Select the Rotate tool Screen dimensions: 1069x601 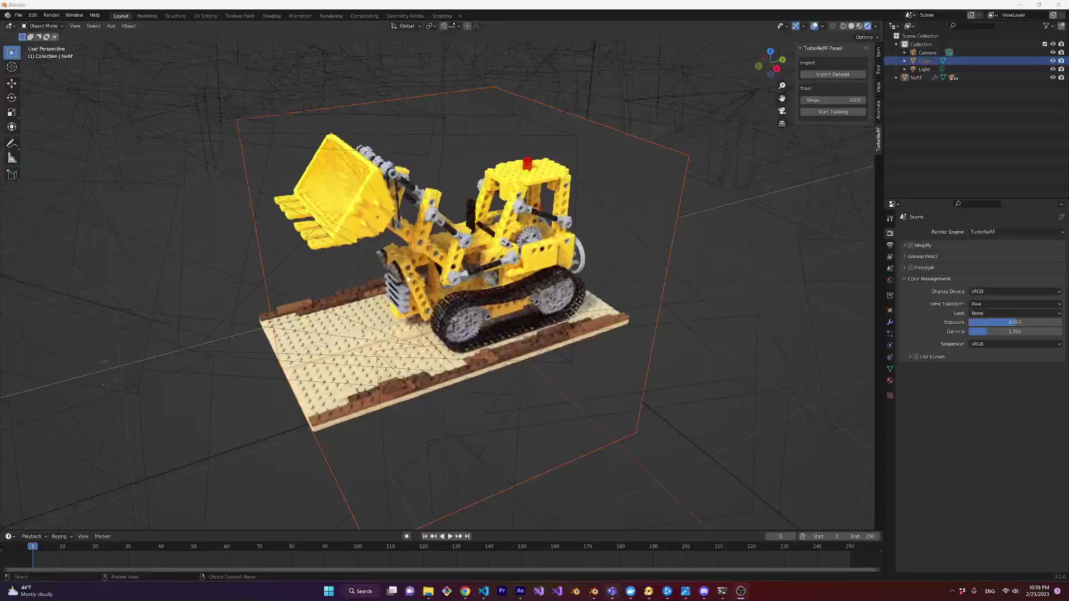coord(12,97)
